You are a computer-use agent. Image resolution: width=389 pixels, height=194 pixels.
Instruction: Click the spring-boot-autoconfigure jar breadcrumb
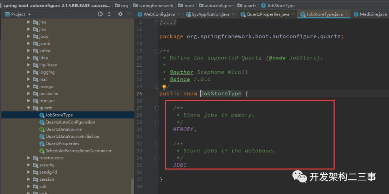[x=57, y=5]
